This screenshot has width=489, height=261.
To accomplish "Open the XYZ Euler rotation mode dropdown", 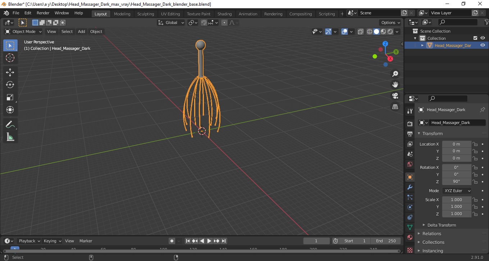I will tap(457, 191).
